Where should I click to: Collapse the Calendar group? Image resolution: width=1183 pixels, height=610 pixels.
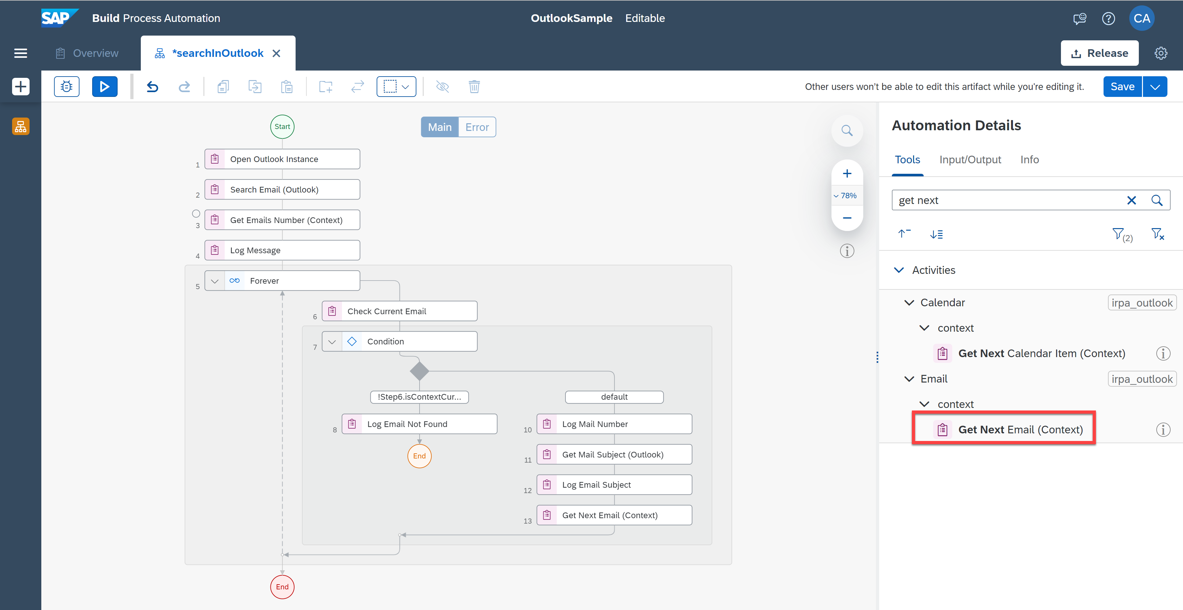pos(909,302)
